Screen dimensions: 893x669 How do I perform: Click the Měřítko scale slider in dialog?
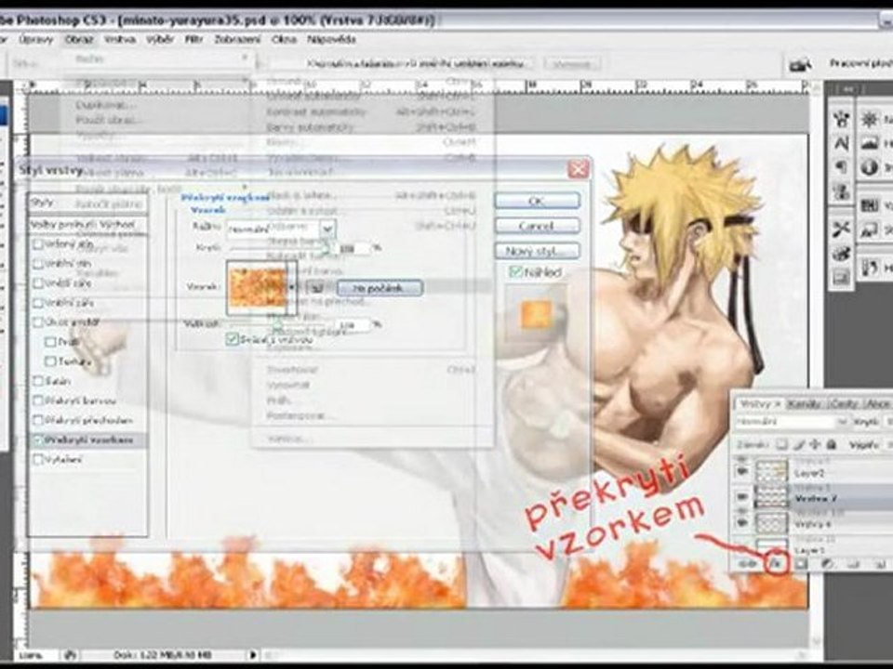pyautogui.click(x=278, y=324)
